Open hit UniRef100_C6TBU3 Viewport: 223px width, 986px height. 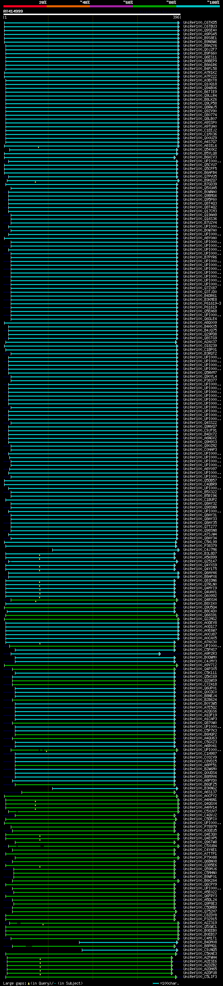coord(200,27)
